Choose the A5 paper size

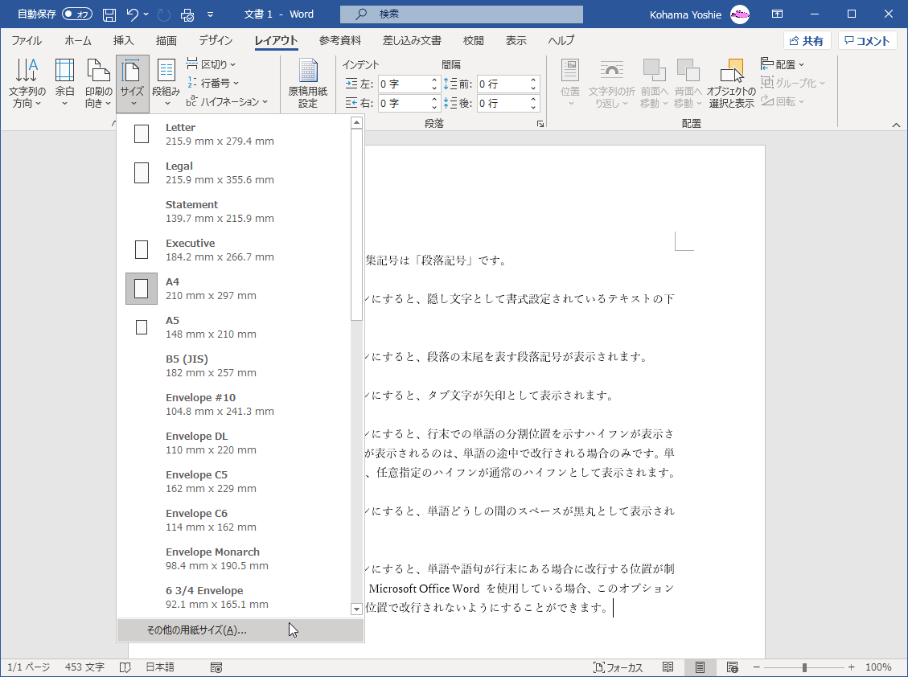click(234, 326)
